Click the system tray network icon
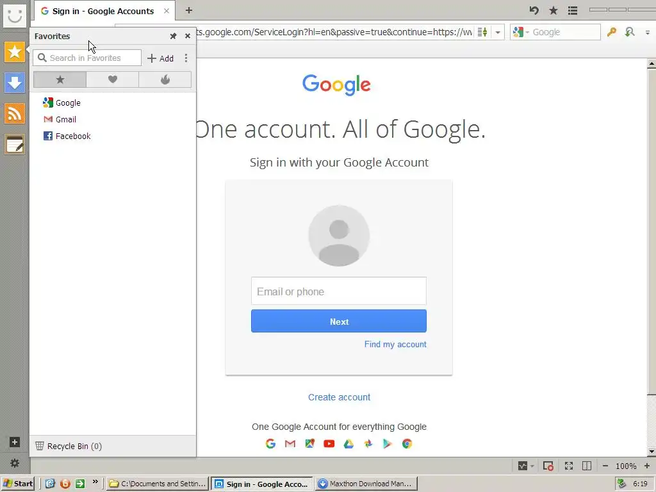This screenshot has width=656, height=492. (x=621, y=484)
